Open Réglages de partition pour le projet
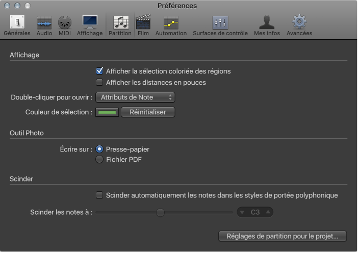The width and height of the screenshot is (359, 253). point(283,236)
